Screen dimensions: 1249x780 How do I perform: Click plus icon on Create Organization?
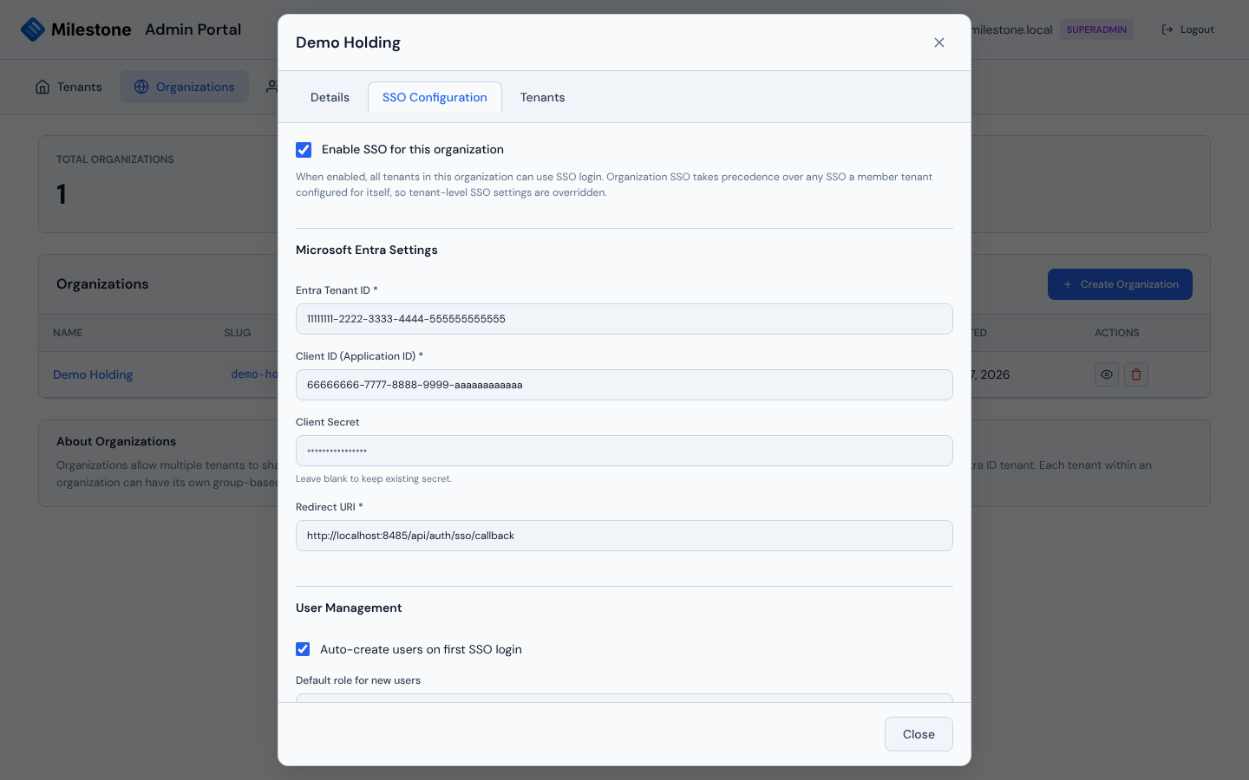pyautogui.click(x=1068, y=284)
